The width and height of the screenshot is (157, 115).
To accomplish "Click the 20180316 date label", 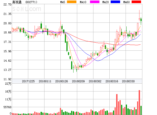I will [x=112, y=81].
